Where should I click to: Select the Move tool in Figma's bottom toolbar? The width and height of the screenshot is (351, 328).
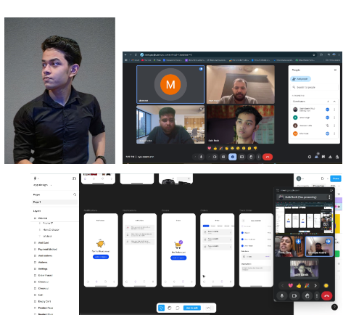pos(161,308)
